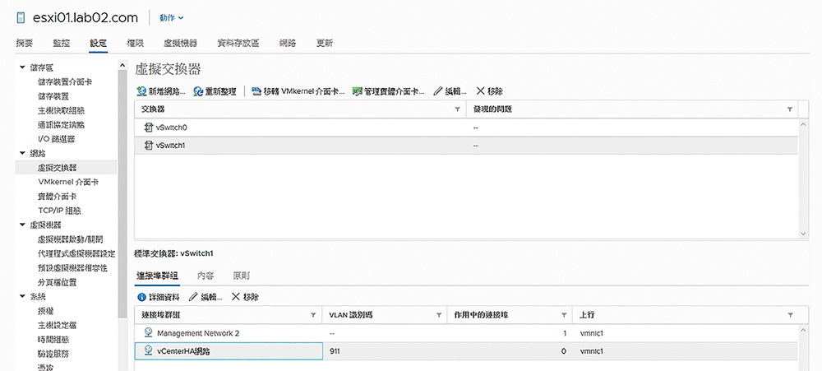The image size is (822, 371).
Task: Click the host icon beside esxi01.lab02.com
Action: click(x=21, y=18)
